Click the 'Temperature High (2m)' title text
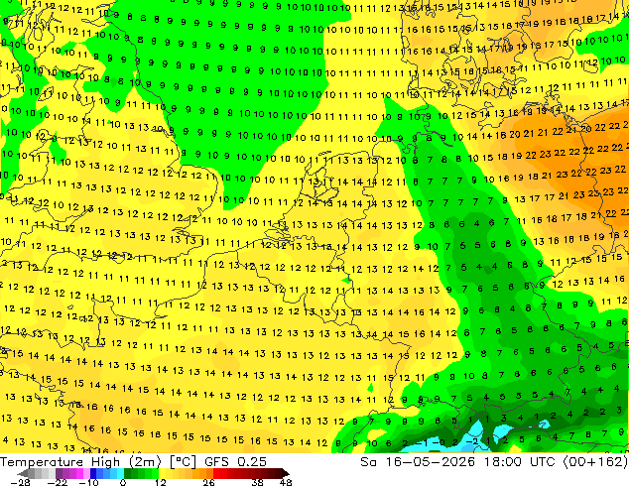This screenshot has height=486, width=629. [x=80, y=462]
